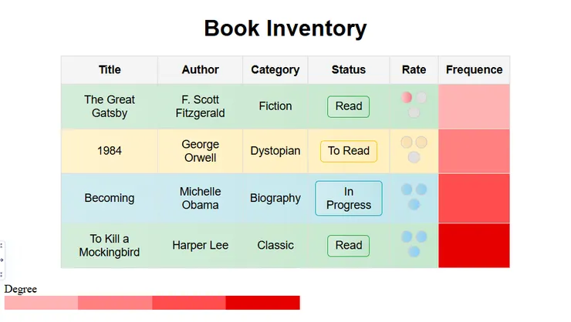
Task: Click top-left blue rating dot for Becoming
Action: coord(407,190)
